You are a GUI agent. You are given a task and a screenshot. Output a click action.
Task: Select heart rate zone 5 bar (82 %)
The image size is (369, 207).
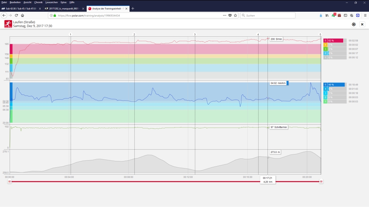(x=334, y=40)
